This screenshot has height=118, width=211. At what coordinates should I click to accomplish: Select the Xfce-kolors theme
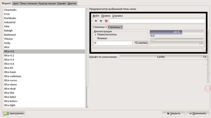click(44, 101)
